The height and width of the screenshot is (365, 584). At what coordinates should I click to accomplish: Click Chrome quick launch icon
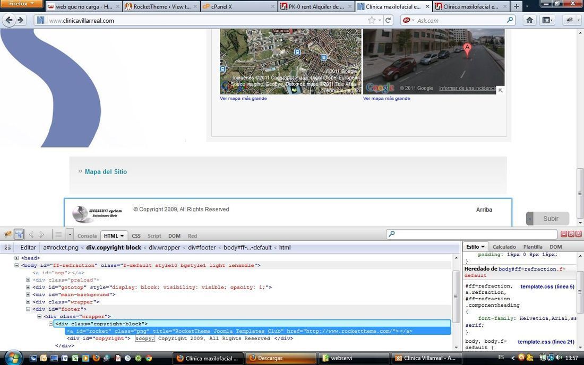149,358
